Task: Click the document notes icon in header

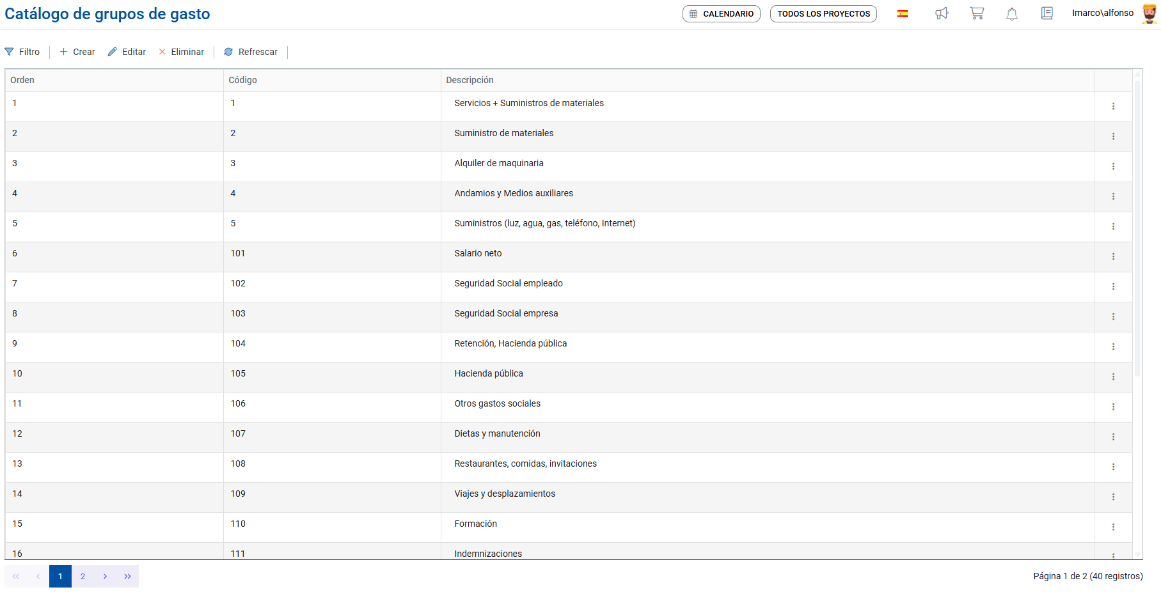Action: click(x=1047, y=13)
